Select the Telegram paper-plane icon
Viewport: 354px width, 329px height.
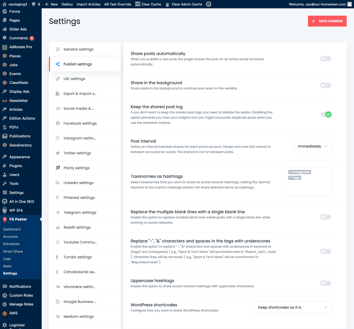tap(58, 212)
